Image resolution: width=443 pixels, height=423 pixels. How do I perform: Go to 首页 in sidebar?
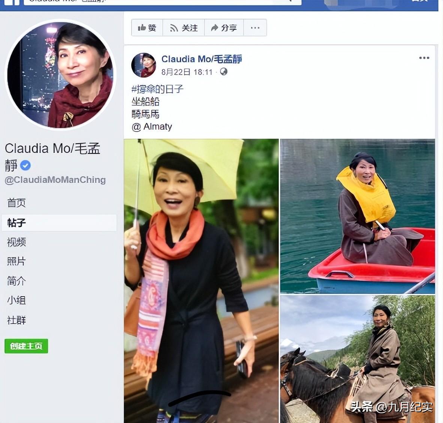point(16,203)
